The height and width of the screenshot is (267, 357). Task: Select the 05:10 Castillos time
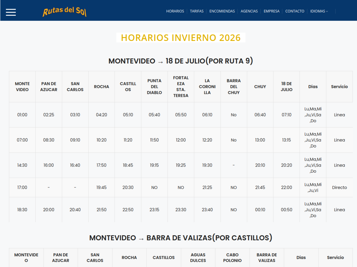tap(128, 115)
